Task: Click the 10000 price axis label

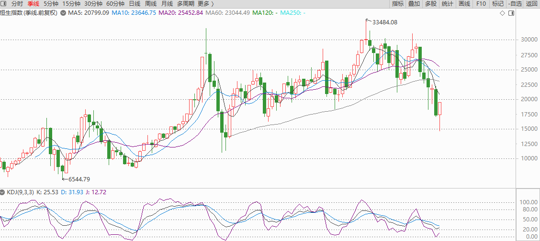Action: (529, 158)
